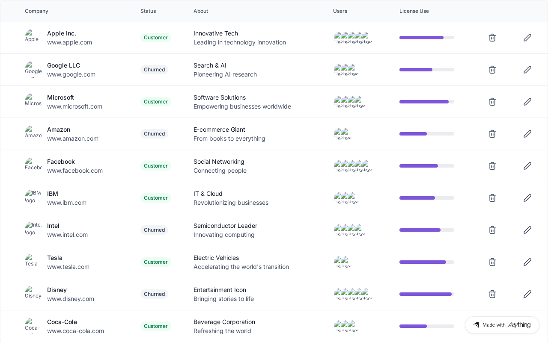Remove the Intel row with trash icon
The image size is (548, 342).
tap(492, 230)
